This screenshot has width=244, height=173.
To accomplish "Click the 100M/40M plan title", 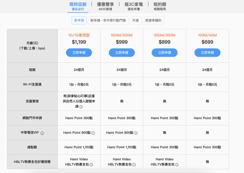I will coord(207,35).
